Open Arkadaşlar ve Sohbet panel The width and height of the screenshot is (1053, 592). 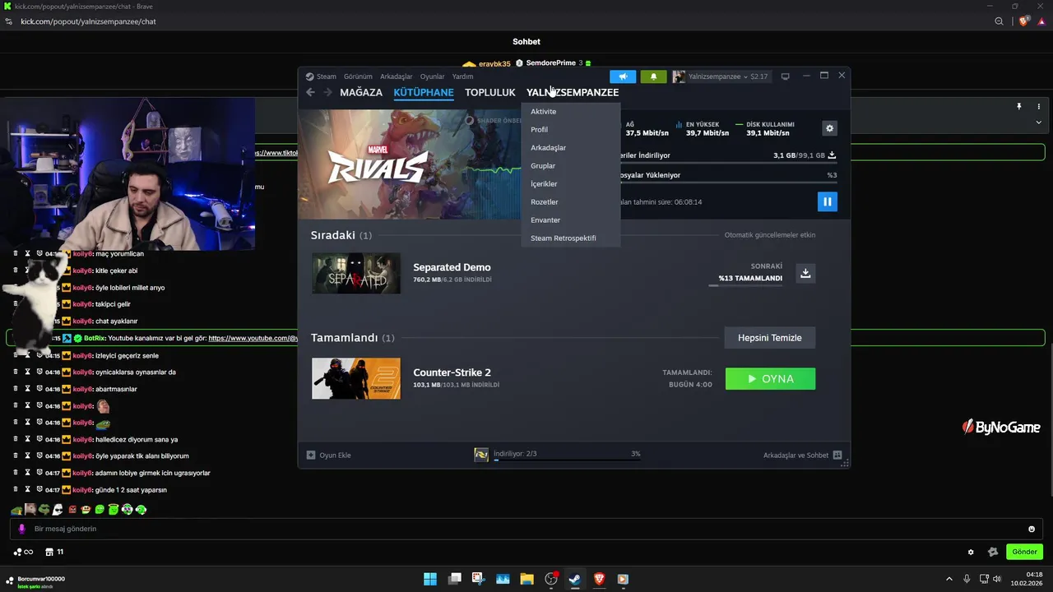point(802,455)
